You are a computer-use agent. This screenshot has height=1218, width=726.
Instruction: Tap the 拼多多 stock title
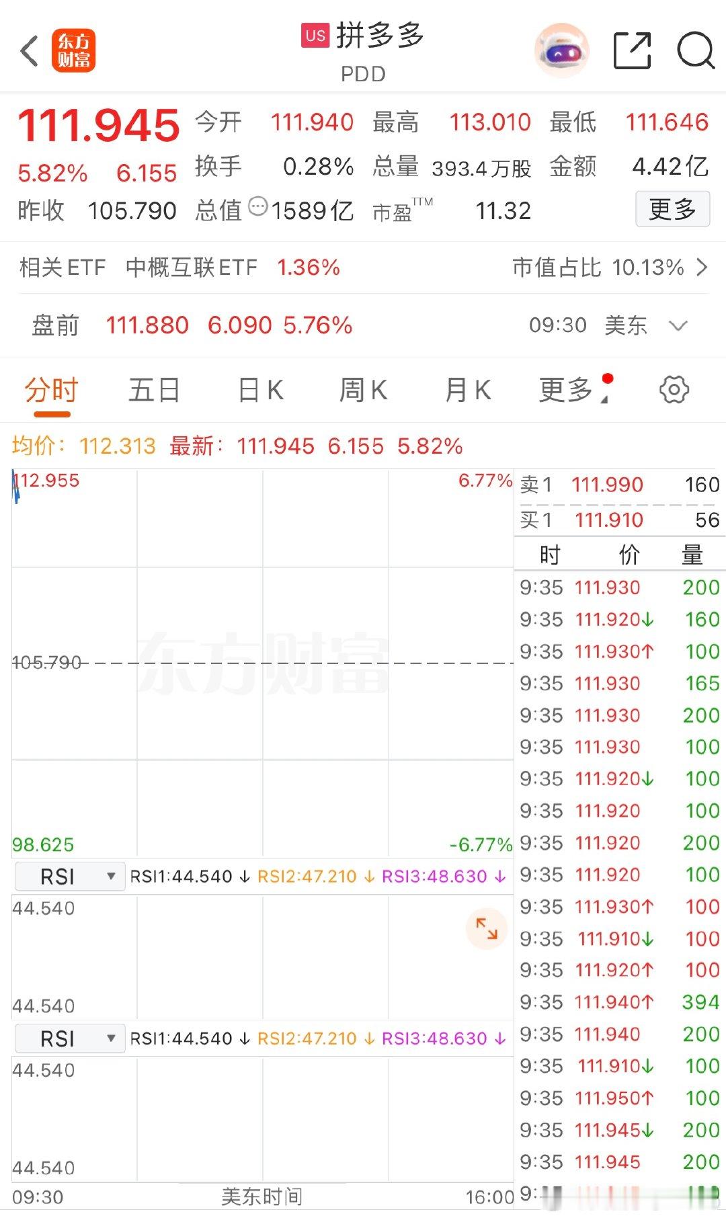380,36
